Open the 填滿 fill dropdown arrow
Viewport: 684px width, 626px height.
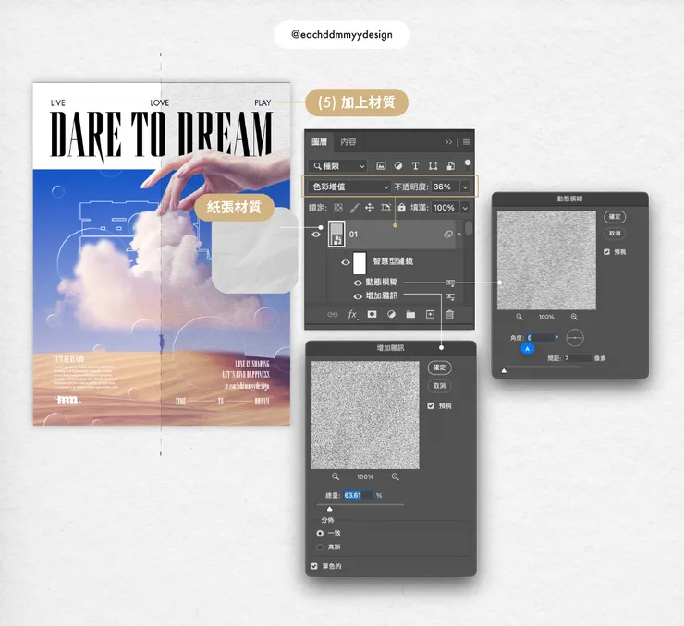click(466, 208)
